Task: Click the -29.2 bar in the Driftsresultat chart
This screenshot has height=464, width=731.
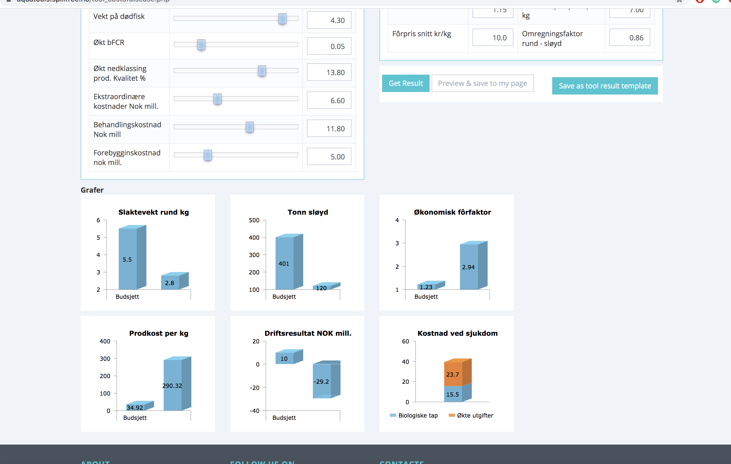Action: (322, 381)
